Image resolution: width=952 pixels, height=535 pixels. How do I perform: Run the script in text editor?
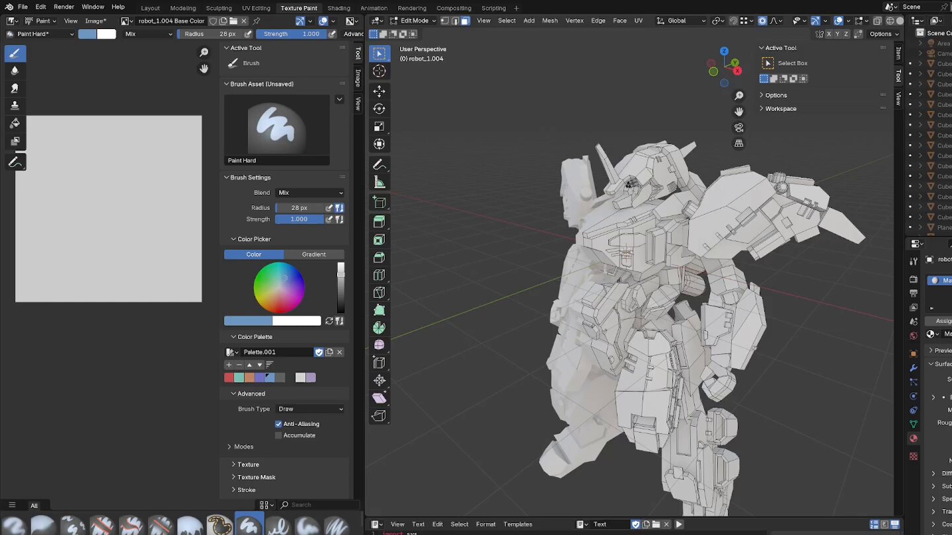click(678, 524)
